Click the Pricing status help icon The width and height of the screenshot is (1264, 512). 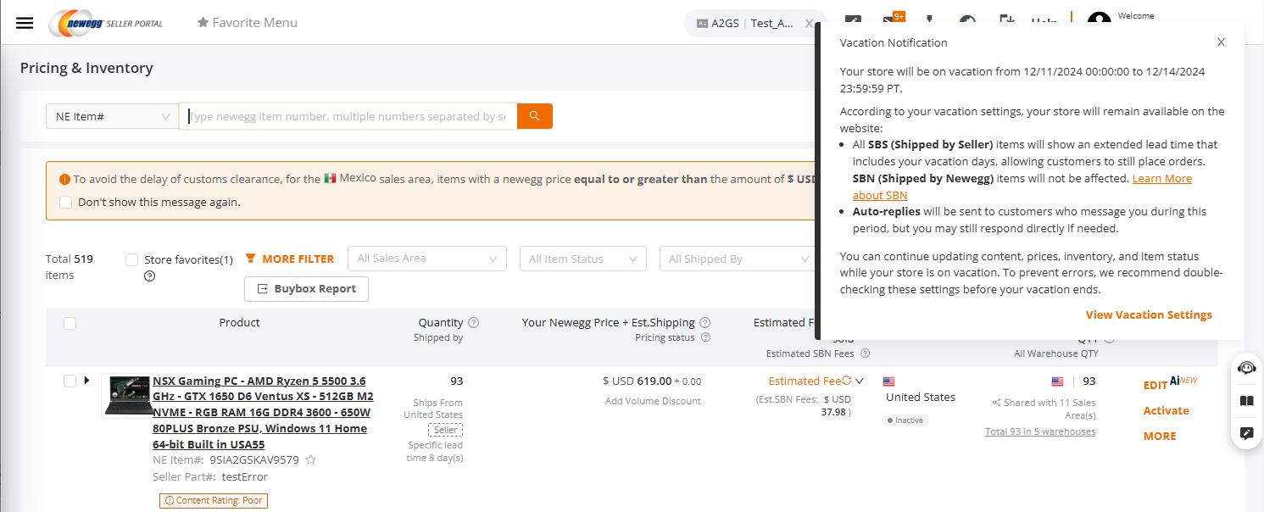coord(705,337)
